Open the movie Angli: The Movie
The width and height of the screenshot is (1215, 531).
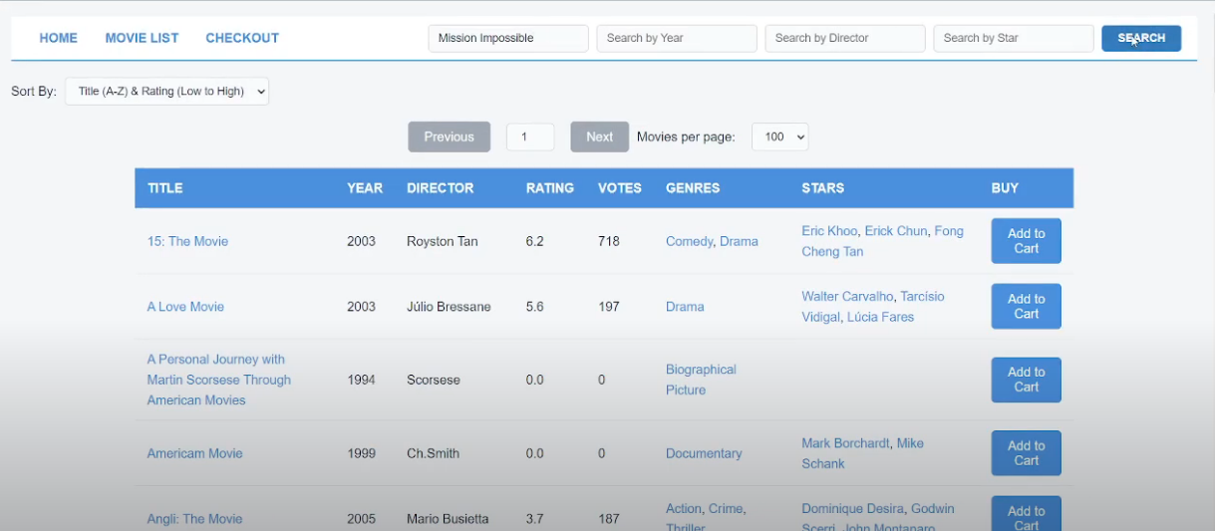pyautogui.click(x=194, y=519)
